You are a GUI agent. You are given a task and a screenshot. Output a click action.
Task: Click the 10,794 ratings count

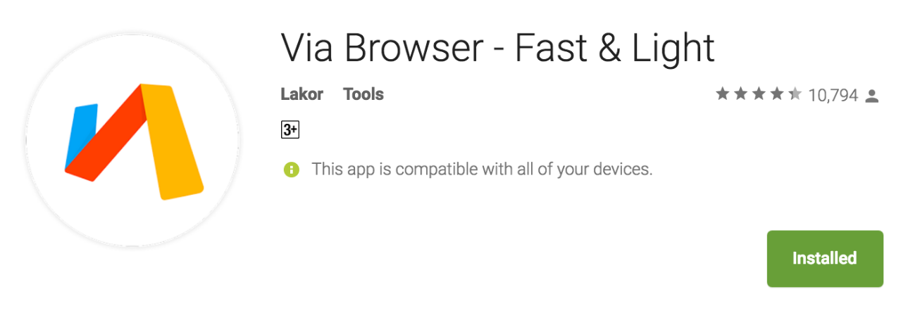pos(833,95)
